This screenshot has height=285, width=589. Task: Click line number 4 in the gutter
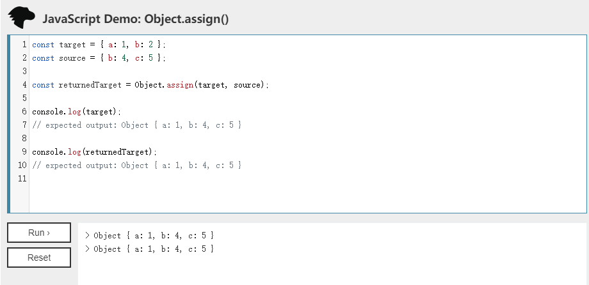click(x=24, y=85)
